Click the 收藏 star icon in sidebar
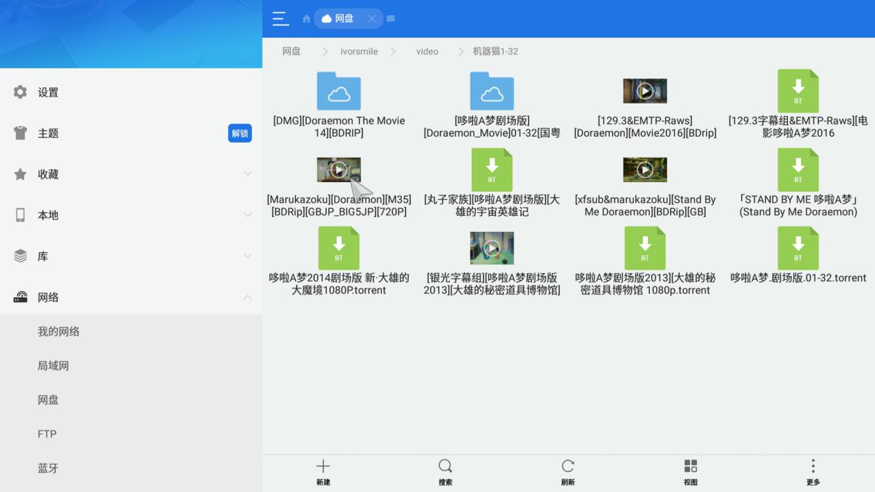 20,174
